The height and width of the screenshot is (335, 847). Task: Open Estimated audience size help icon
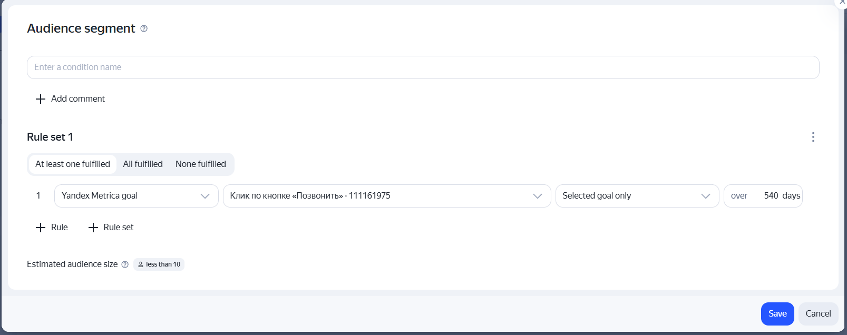125,264
